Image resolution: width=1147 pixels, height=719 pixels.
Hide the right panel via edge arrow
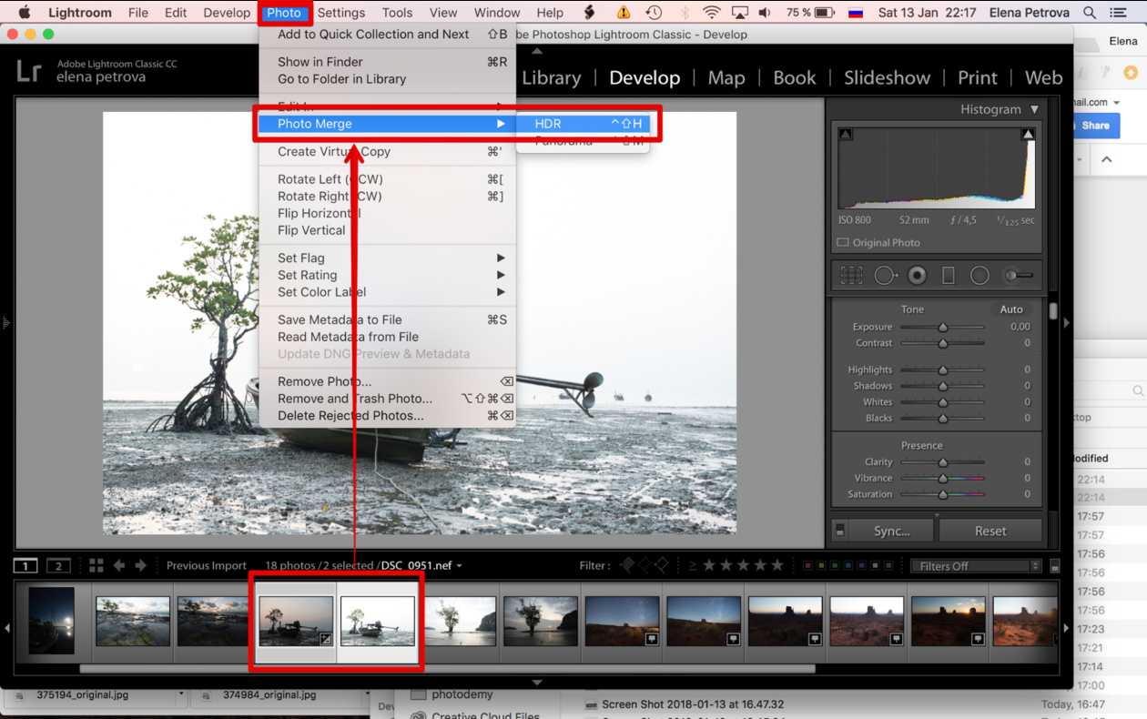click(1066, 322)
